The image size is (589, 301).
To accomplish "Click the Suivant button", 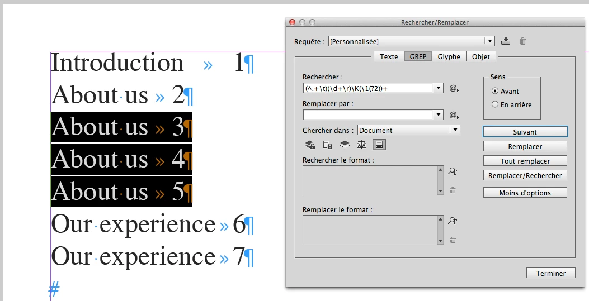I will pos(525,132).
